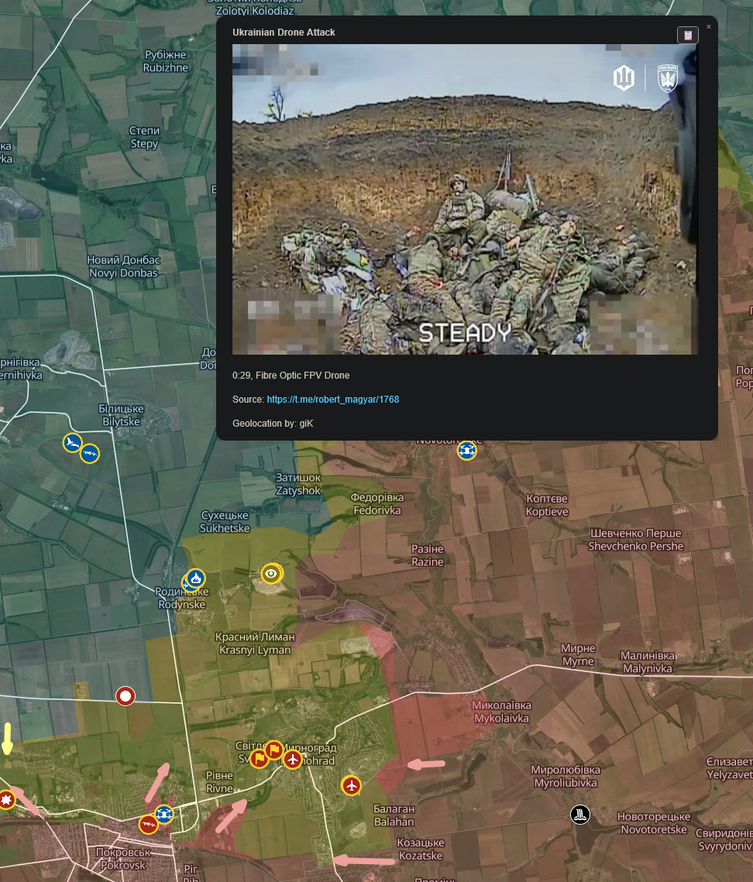Click the Myroliubivka map label

click(x=566, y=776)
